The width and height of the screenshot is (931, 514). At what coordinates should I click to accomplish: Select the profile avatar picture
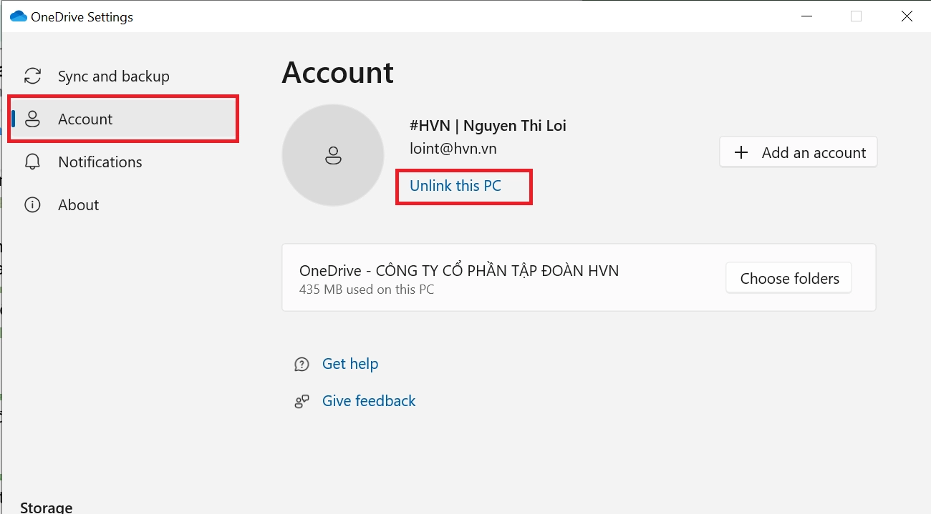click(x=333, y=155)
